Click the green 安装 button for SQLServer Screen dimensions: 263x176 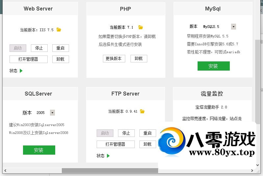[x=39, y=150]
